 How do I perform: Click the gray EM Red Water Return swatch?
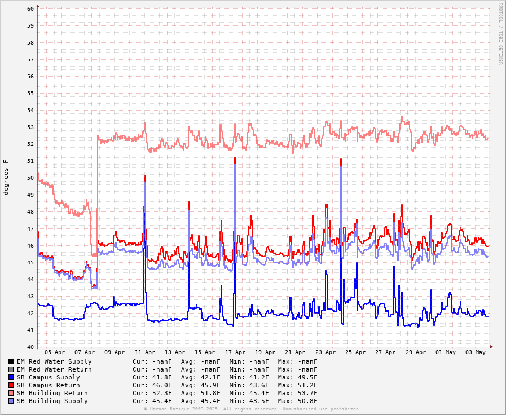11,369
